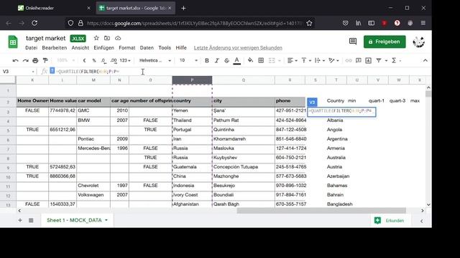Open more formats 123 dropdown

(x=125, y=60)
